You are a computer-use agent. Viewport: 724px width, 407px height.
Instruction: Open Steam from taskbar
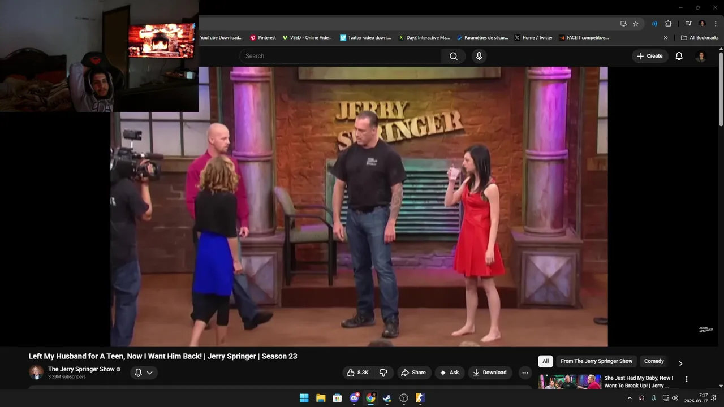click(x=387, y=398)
